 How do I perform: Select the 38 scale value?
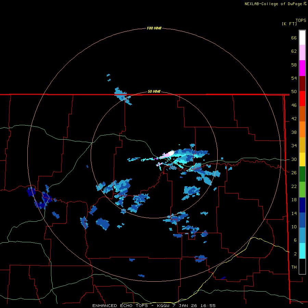tap(294, 132)
